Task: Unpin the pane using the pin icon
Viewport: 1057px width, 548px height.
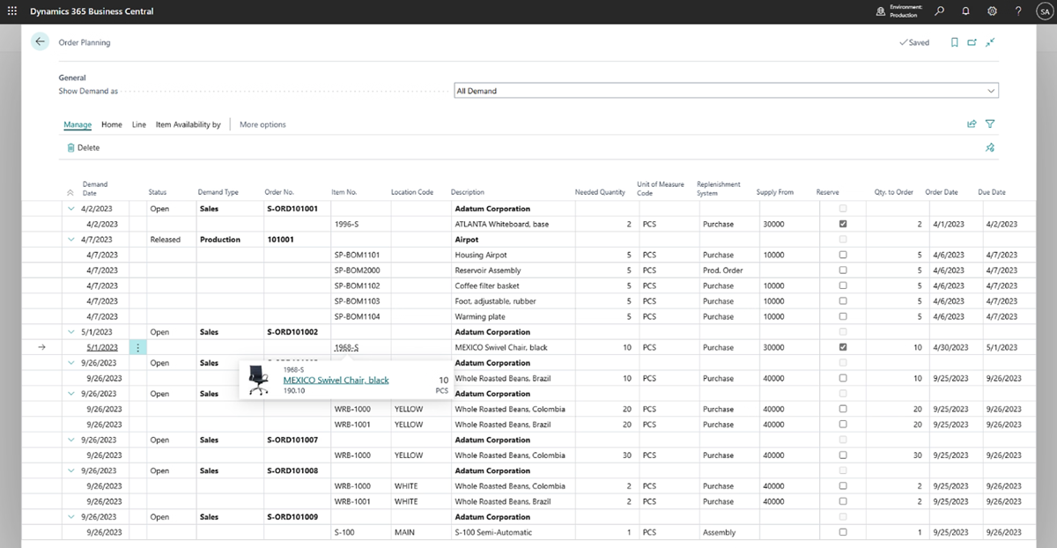Action: 990,146
